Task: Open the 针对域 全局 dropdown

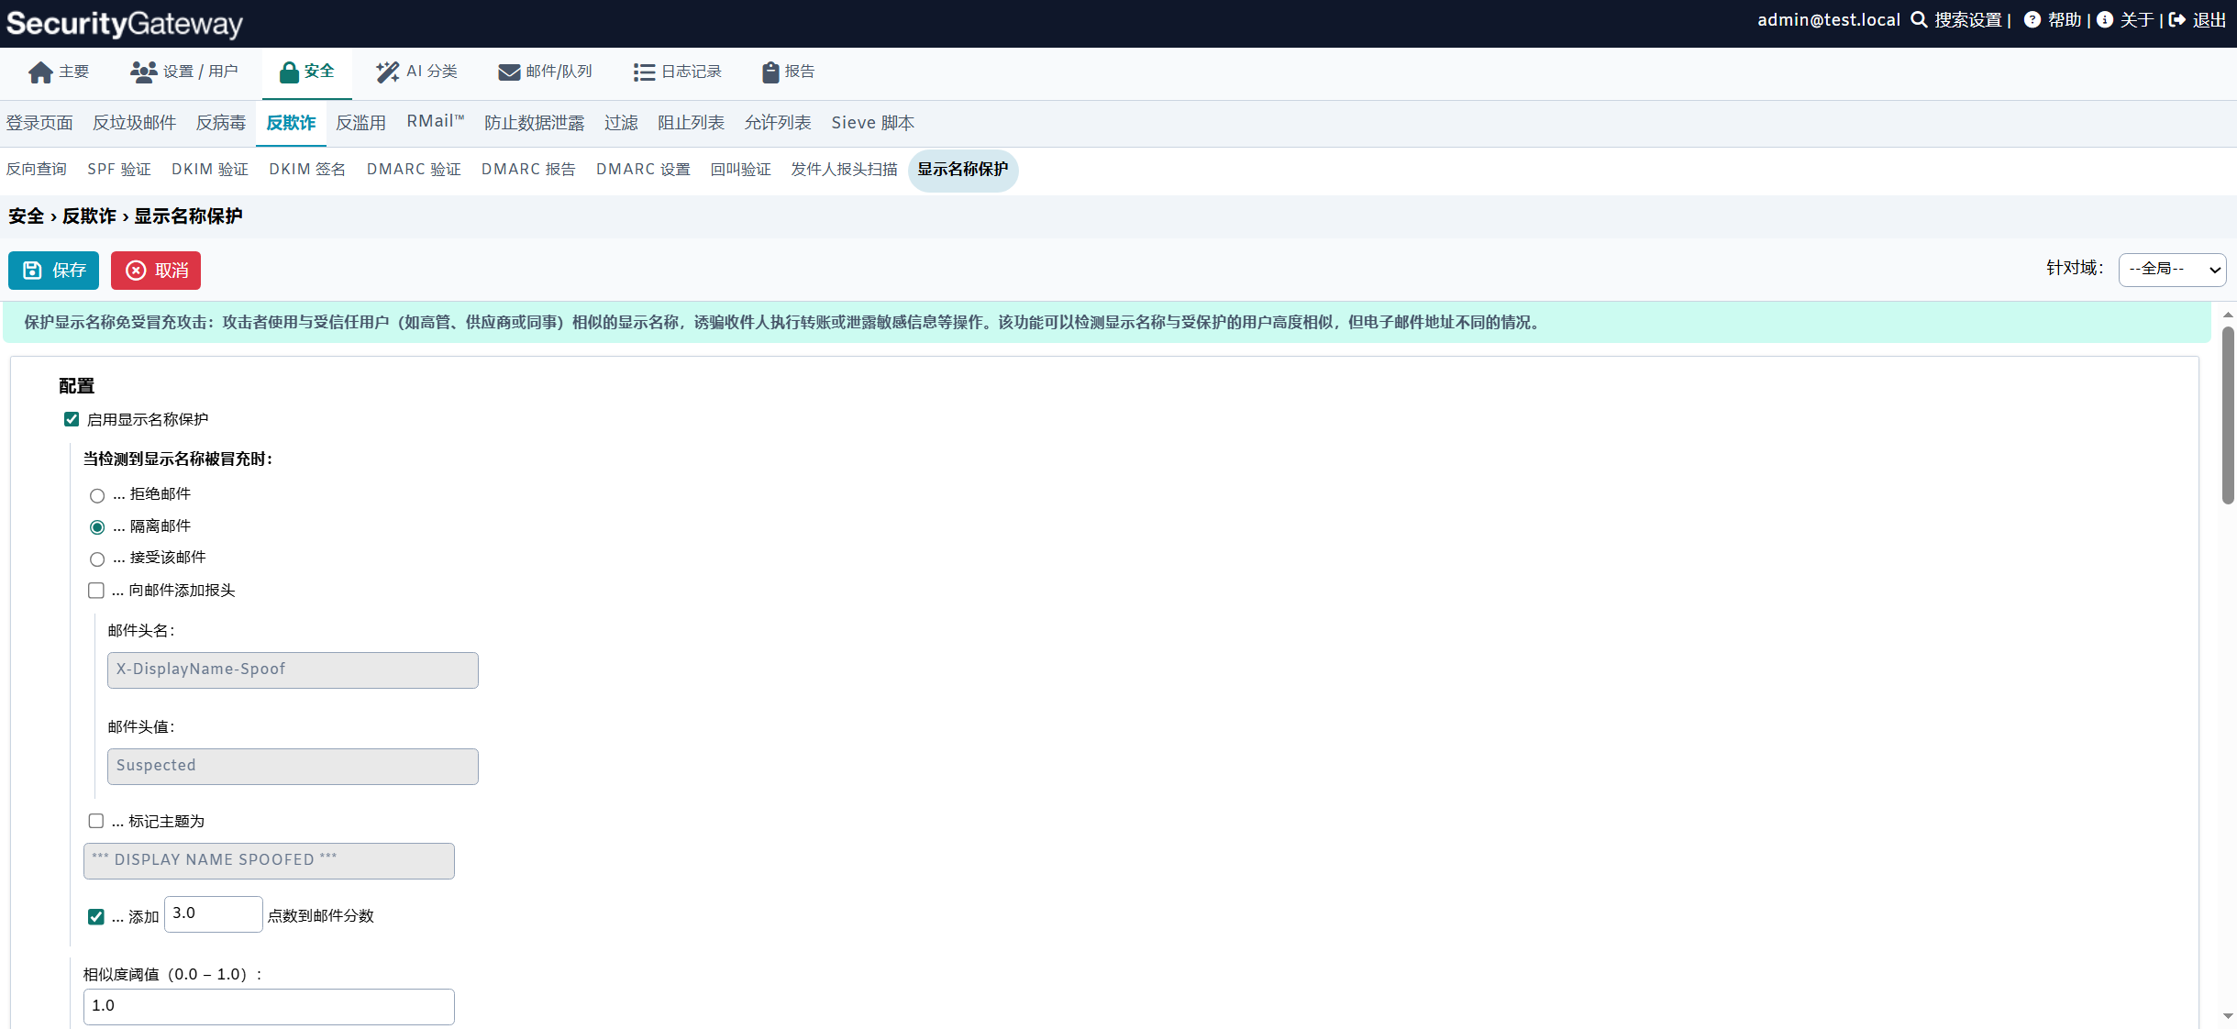Action: tap(2172, 270)
